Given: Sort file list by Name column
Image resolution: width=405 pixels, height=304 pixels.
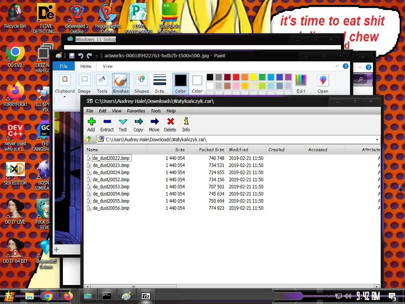Looking at the screenshot, I should tap(116, 150).
